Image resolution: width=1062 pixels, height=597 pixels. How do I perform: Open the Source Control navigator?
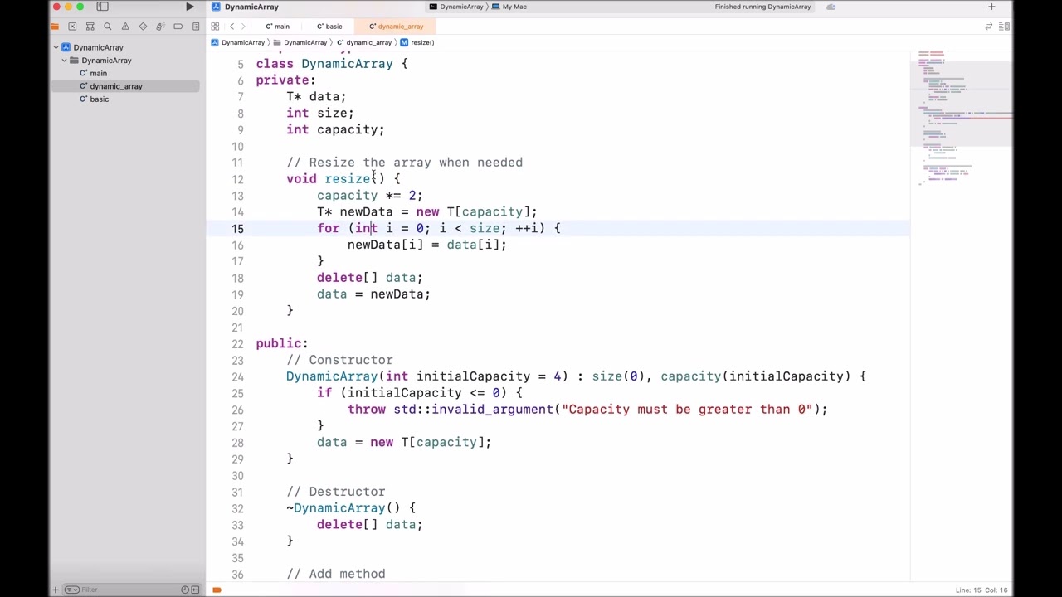pos(72,27)
